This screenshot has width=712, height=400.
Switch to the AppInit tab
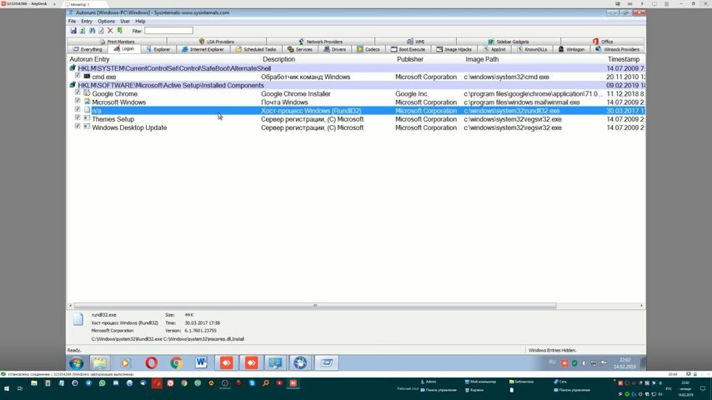point(494,49)
